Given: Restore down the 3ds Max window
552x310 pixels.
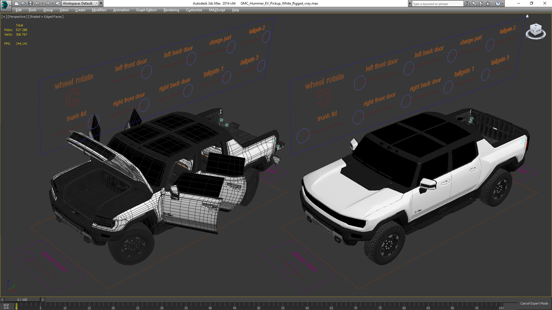Looking at the screenshot, I should pos(532,3).
